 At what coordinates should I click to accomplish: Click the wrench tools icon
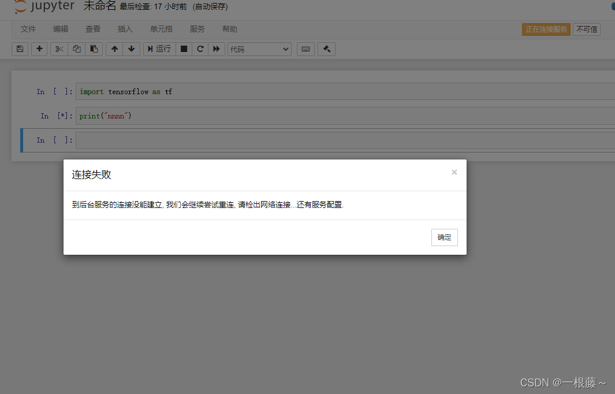coord(326,49)
